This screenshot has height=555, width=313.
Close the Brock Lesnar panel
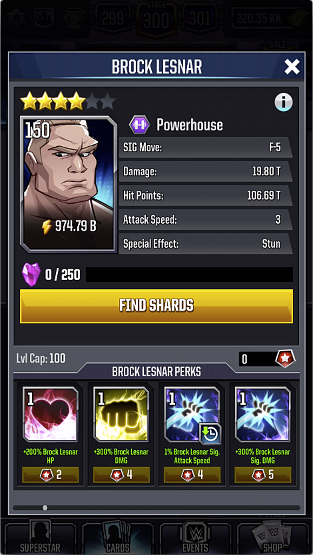292,67
